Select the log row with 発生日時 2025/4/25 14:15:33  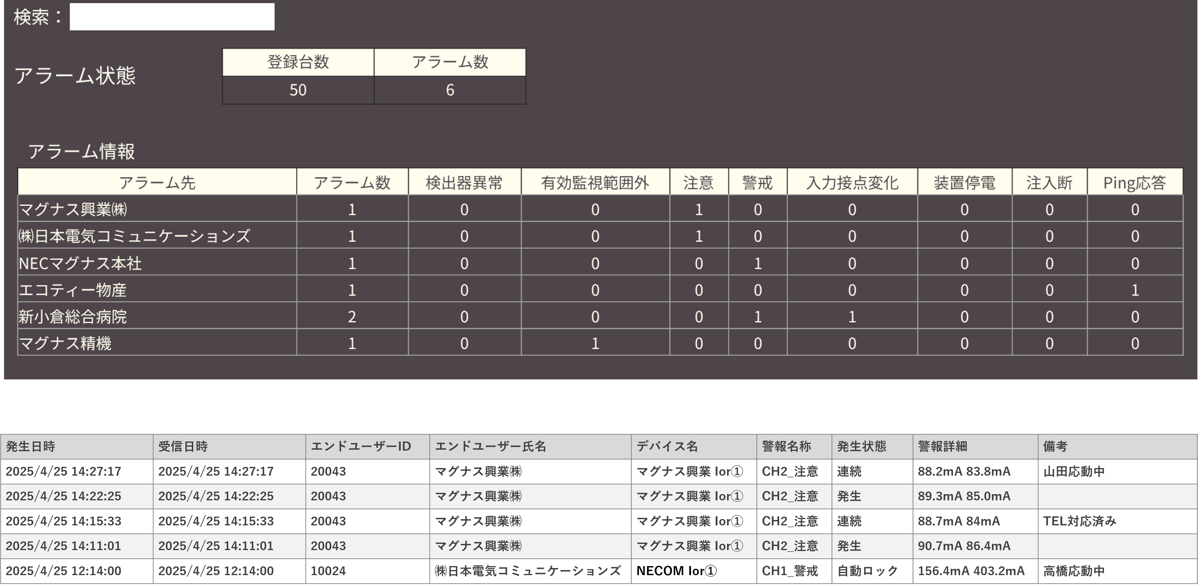tap(599, 521)
